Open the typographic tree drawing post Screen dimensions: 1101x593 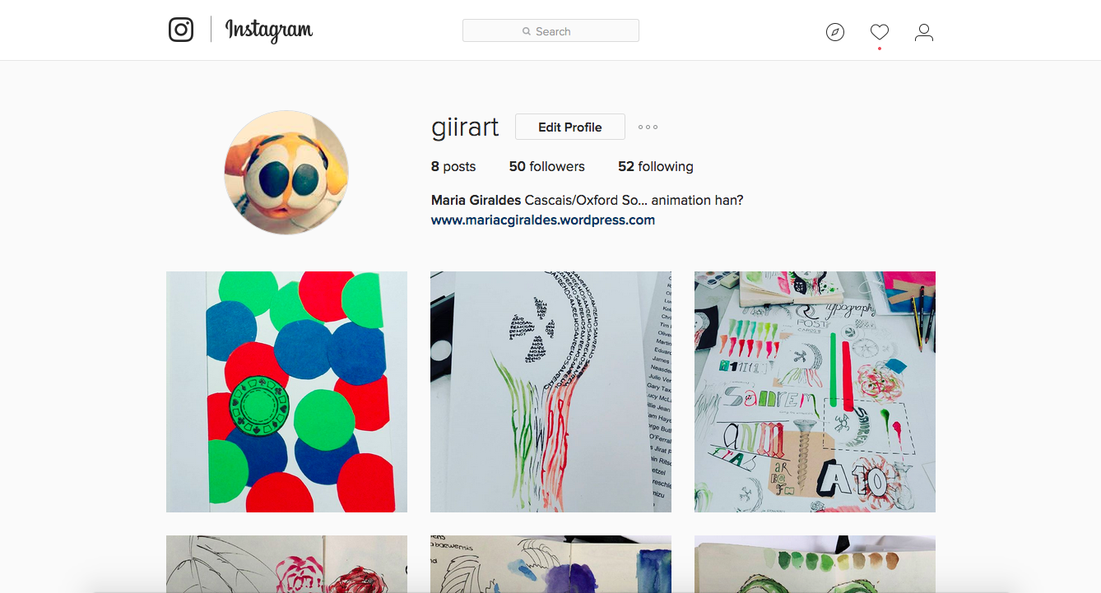[550, 391]
